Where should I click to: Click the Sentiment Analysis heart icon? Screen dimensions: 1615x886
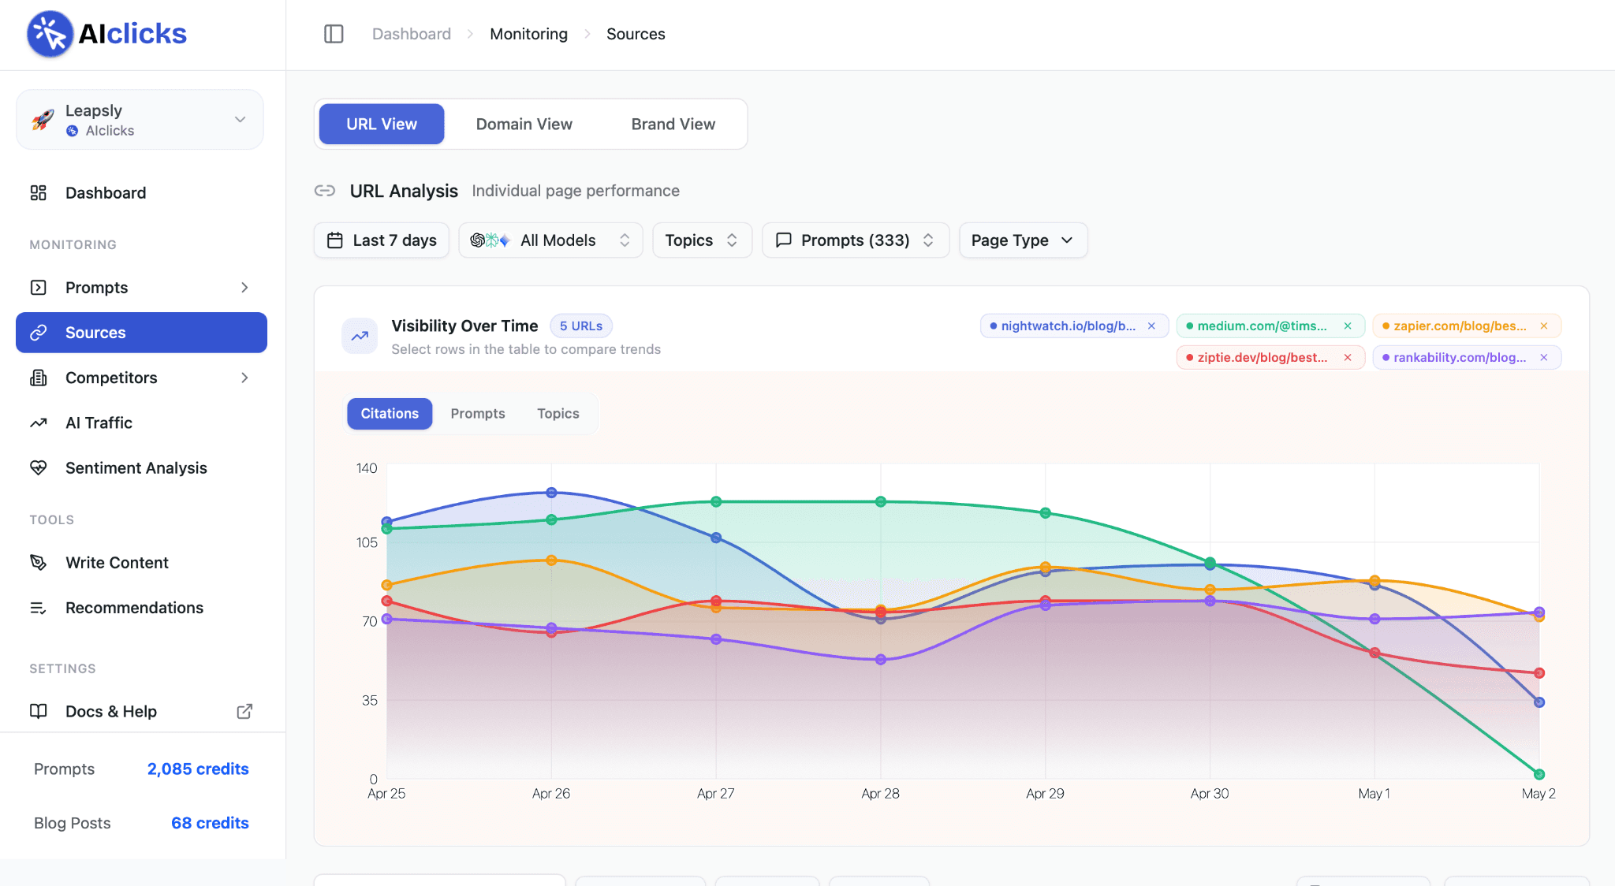point(38,468)
